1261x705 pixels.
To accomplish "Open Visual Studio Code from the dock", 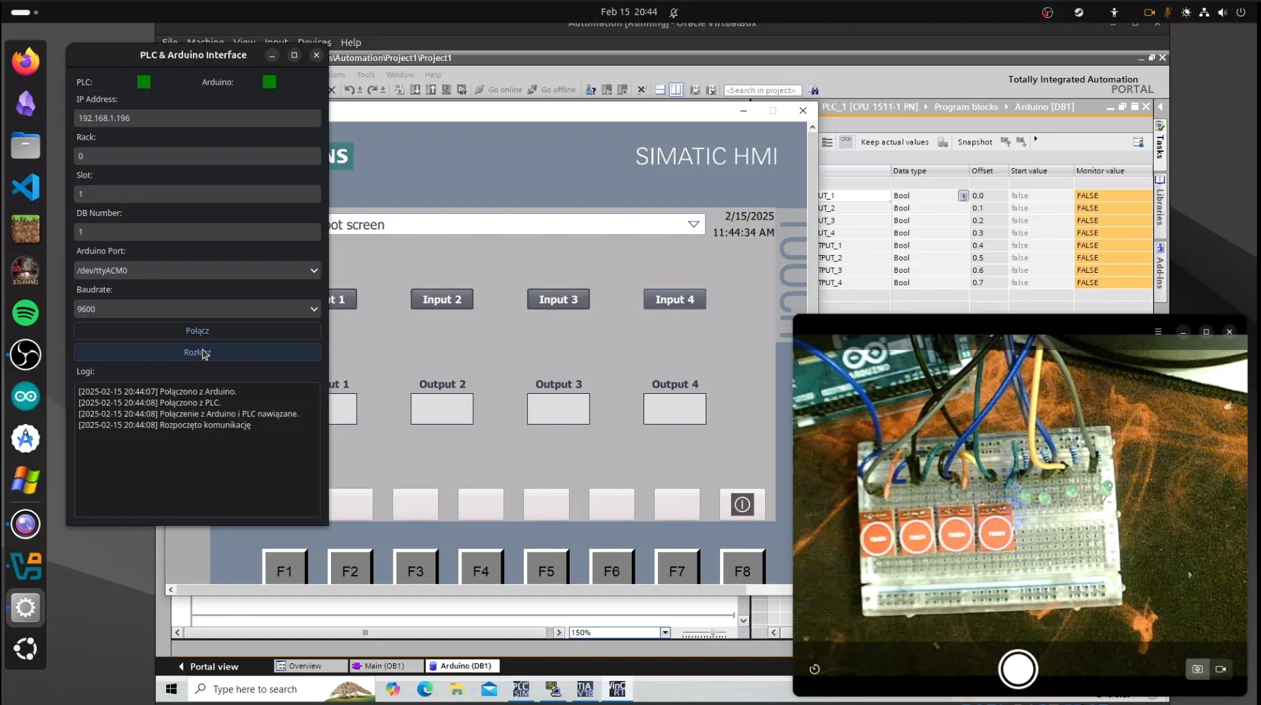I will point(26,187).
